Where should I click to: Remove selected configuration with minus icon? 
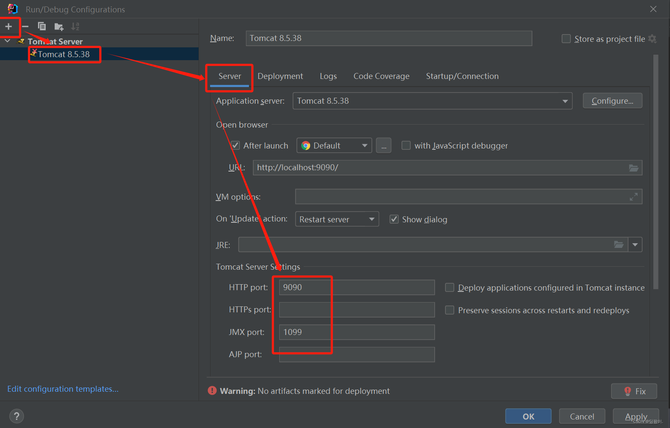(25, 26)
